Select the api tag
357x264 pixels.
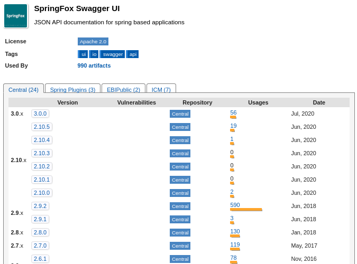pyautogui.click(x=133, y=54)
